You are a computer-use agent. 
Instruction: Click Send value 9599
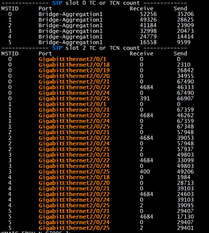(184, 42)
